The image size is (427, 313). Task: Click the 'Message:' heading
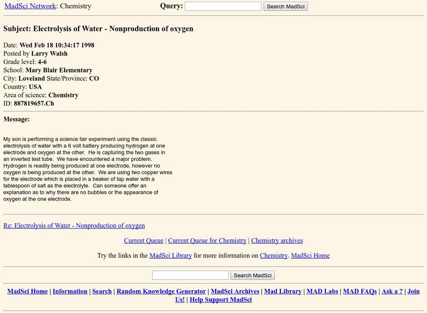(17, 119)
